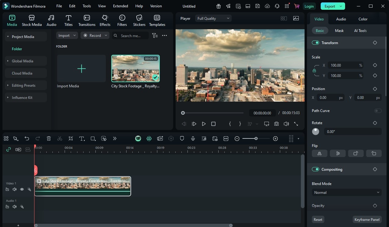The height and width of the screenshot is (227, 389).
Task: Expand the Global Media section
Action: tap(8, 61)
